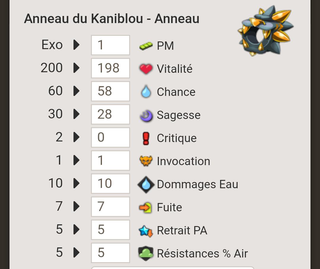Edit the Sagesse field showing 28

(111, 114)
